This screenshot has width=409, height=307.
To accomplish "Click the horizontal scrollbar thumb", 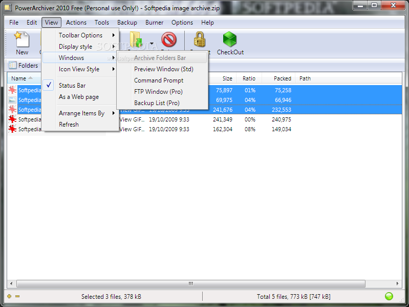I will click(x=190, y=283).
